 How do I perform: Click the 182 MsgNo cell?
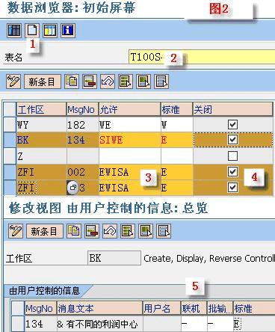[x=82, y=124]
